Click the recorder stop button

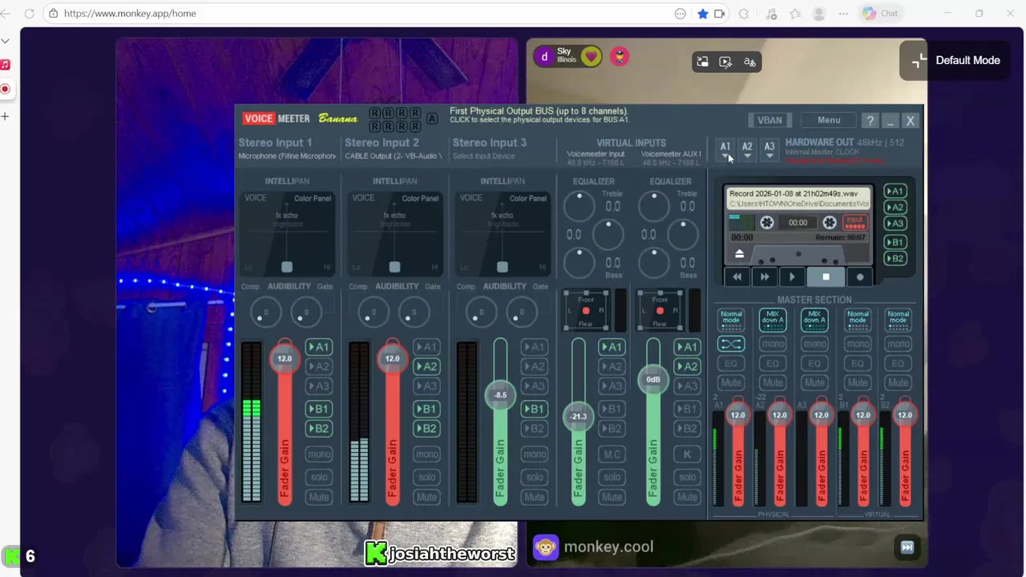tap(826, 277)
